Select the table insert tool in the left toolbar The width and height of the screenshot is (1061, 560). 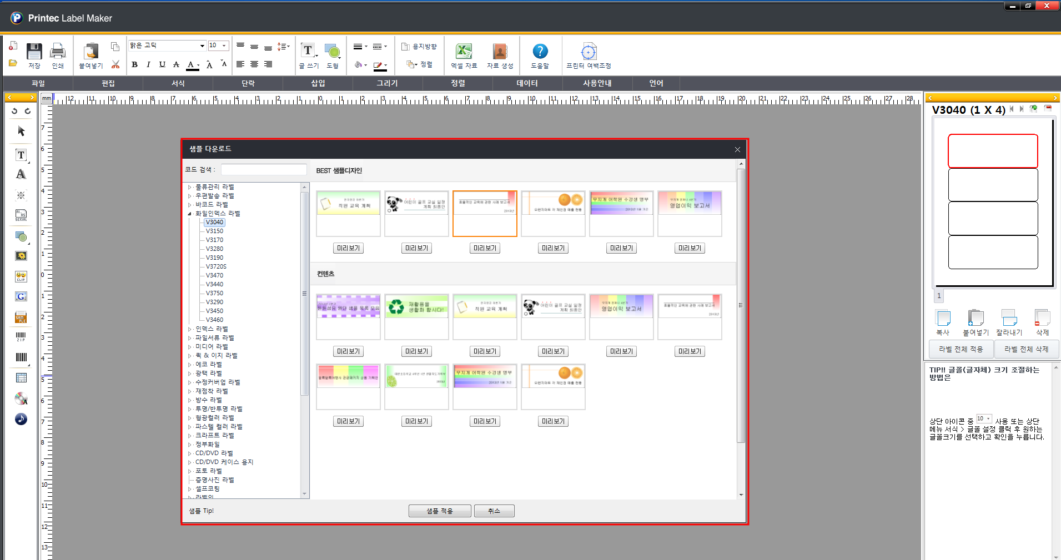coord(21,378)
